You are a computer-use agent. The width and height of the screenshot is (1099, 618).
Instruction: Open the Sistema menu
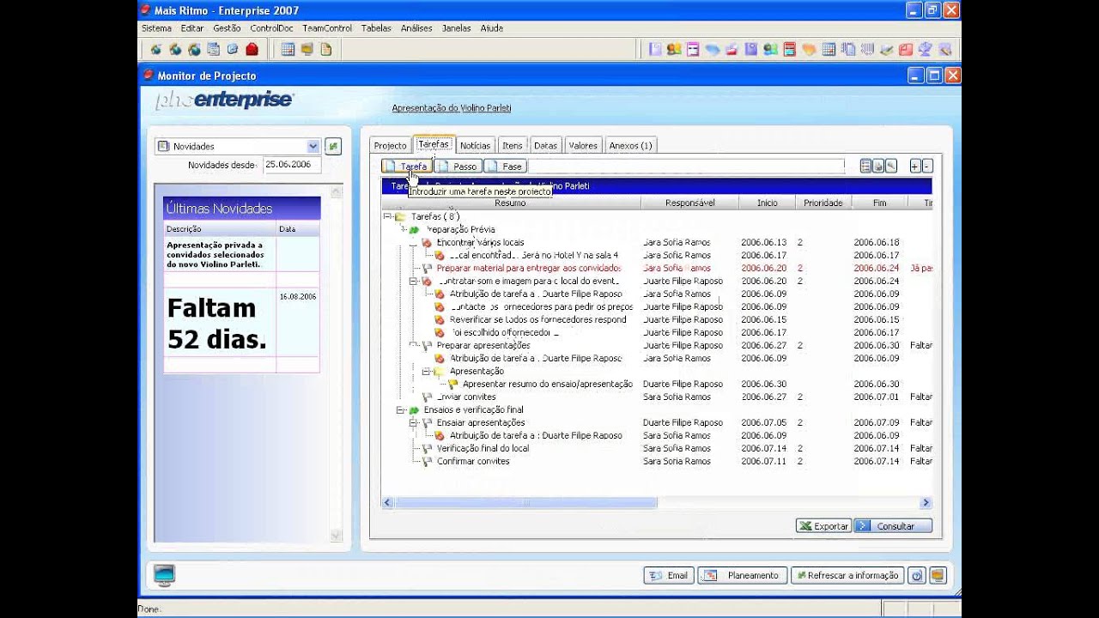point(156,28)
